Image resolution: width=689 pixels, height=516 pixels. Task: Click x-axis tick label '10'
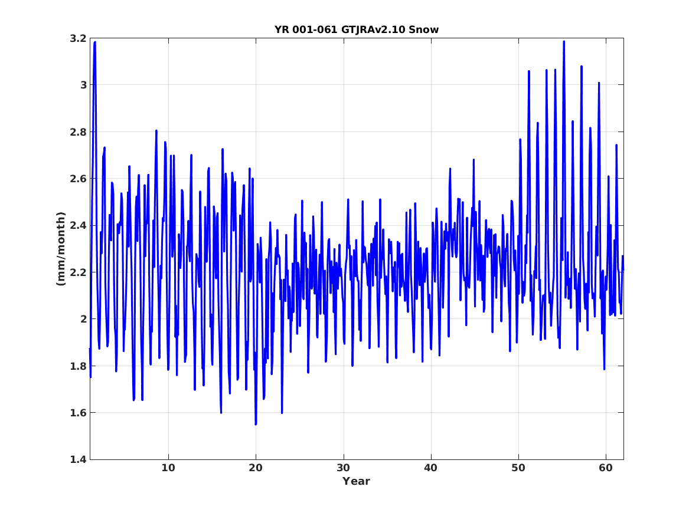click(168, 468)
